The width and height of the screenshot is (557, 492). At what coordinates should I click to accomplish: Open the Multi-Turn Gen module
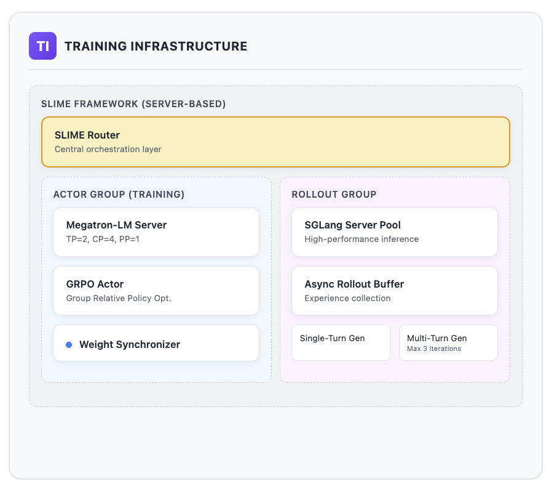(x=448, y=342)
